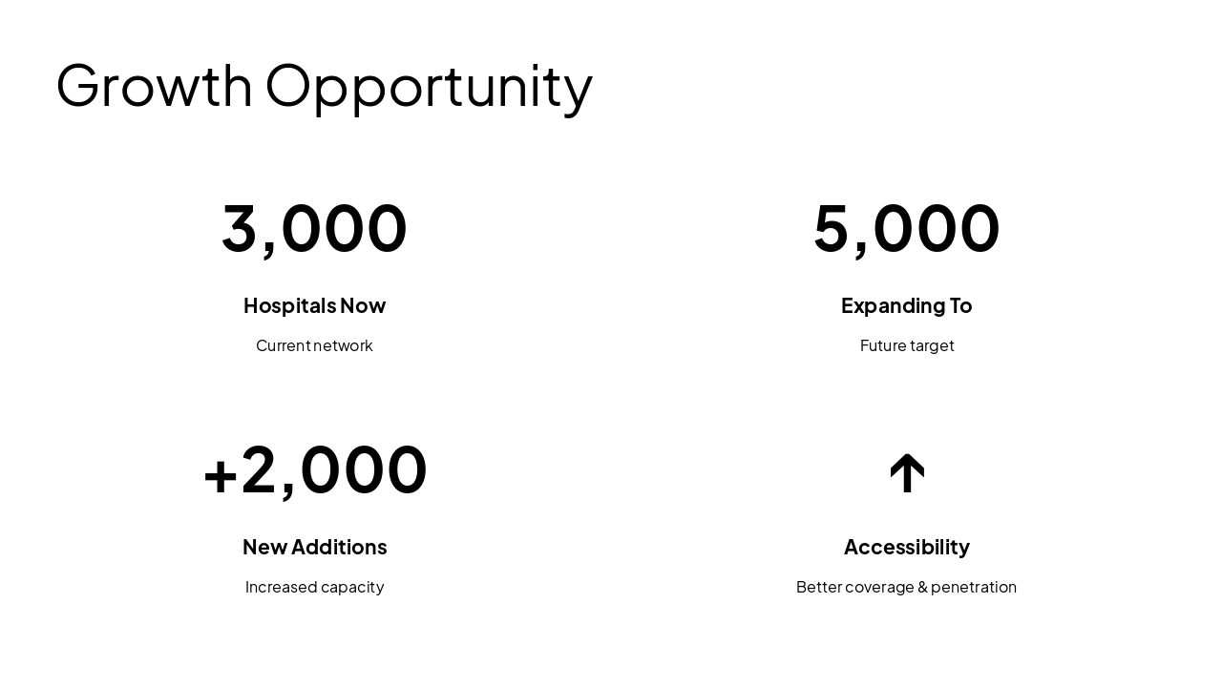Click the plus sign before 2,000

click(221, 474)
